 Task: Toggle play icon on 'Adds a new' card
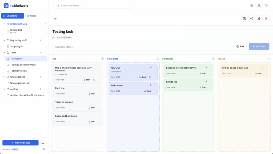coord(151,85)
